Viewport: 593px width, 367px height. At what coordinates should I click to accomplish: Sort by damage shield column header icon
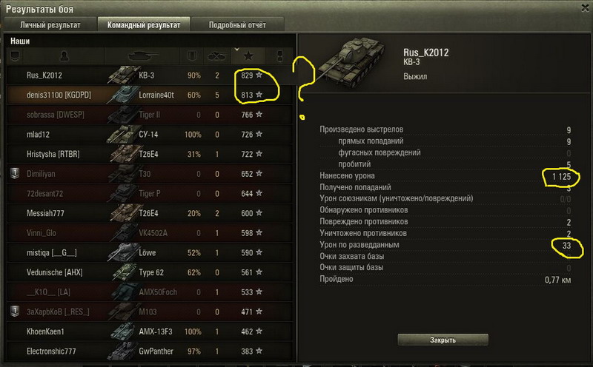[x=192, y=56]
